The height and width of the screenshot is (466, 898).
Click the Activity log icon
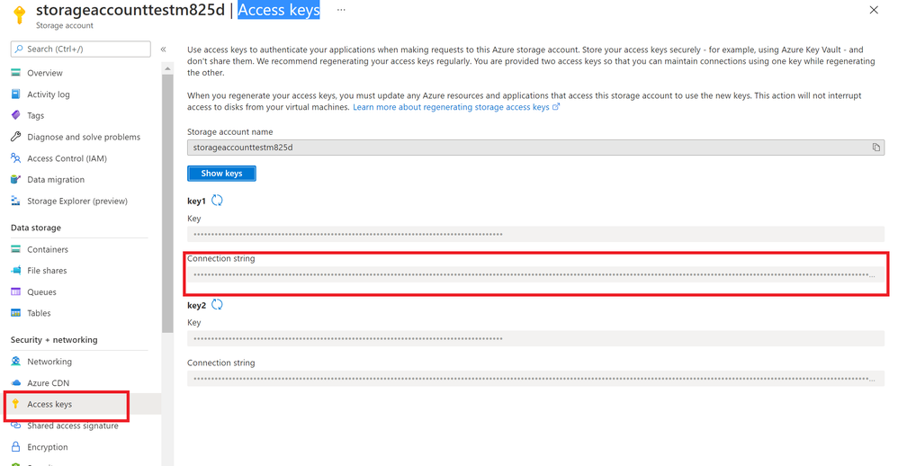coord(16,94)
